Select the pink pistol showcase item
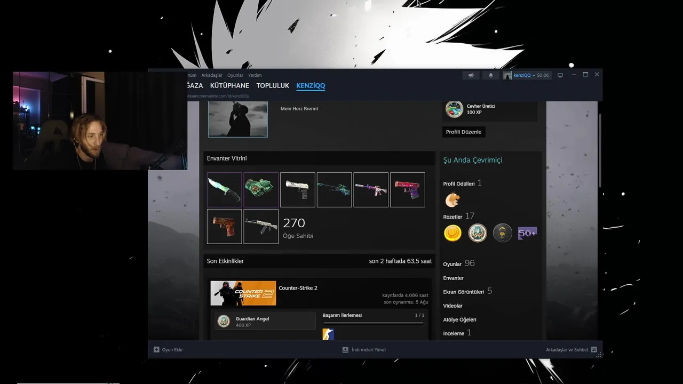Image resolution: width=683 pixels, height=384 pixels. coord(408,189)
